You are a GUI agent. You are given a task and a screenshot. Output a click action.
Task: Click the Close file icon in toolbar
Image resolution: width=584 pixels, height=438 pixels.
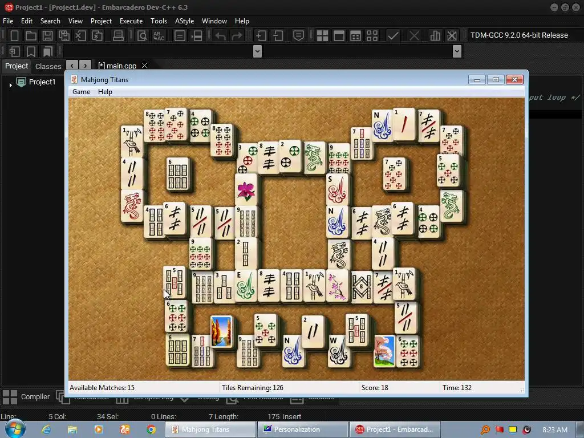(80, 36)
